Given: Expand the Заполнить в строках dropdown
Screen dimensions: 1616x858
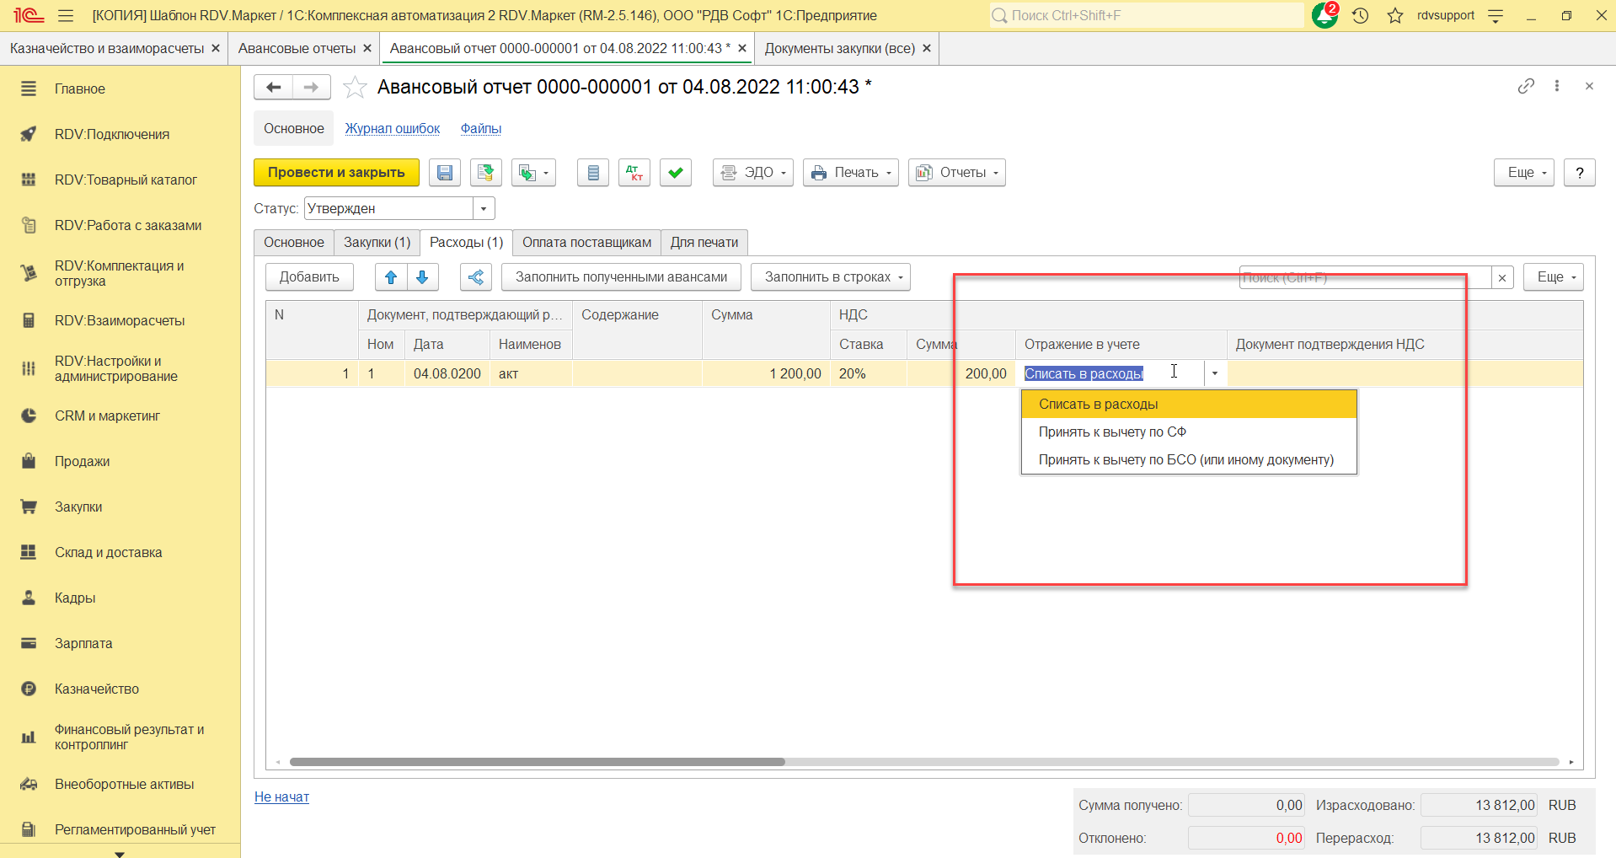Looking at the screenshot, I should coord(830,277).
